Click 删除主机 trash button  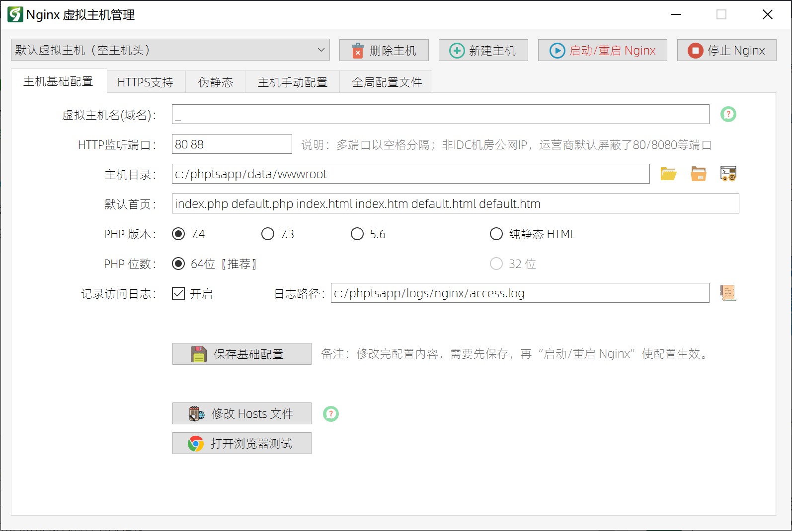(x=384, y=51)
